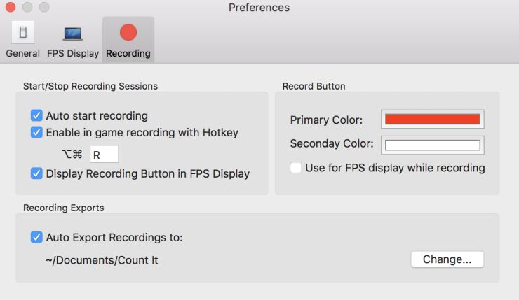Click the window zoom button
The image size is (519, 300).
click(44, 8)
